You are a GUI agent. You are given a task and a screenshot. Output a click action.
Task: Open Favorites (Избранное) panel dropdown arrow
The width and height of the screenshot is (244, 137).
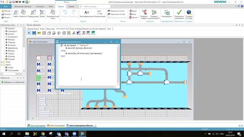[18, 78]
